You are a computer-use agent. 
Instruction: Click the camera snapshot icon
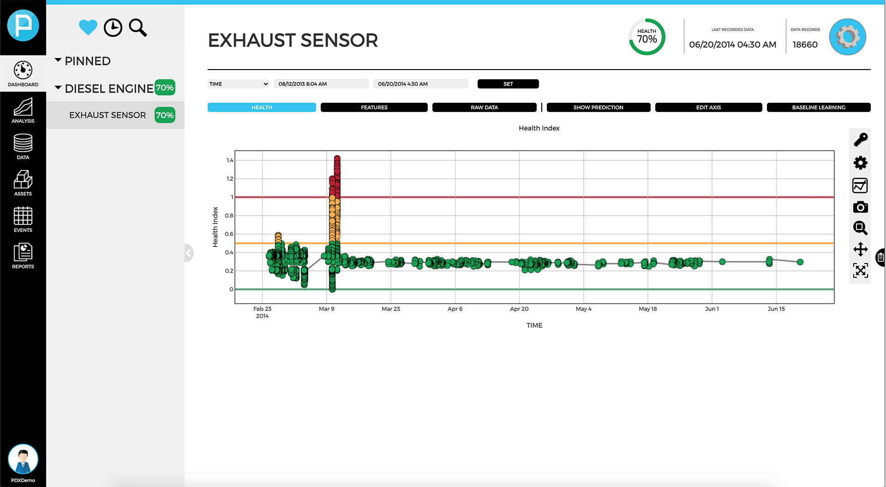[860, 207]
